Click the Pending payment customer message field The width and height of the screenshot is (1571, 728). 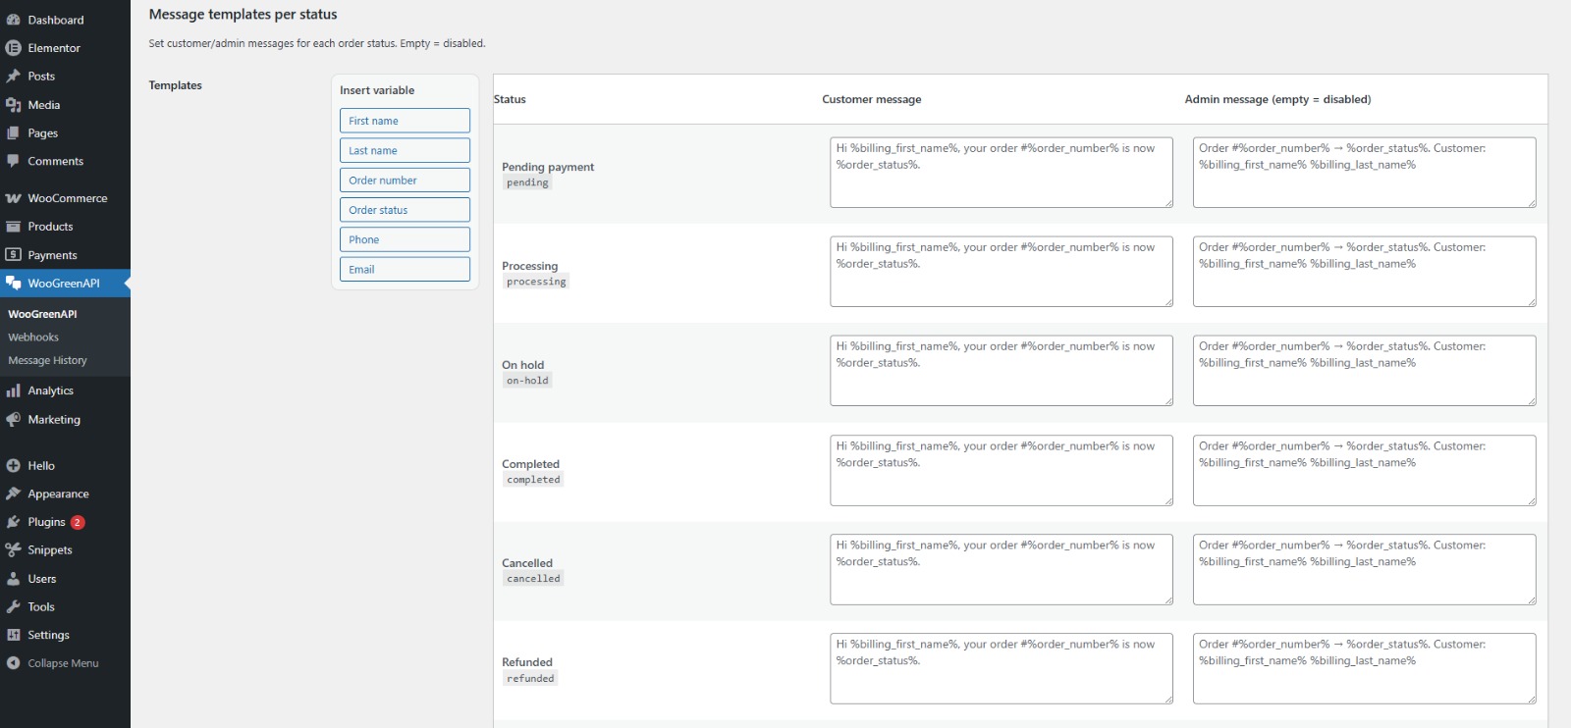tap(1001, 173)
